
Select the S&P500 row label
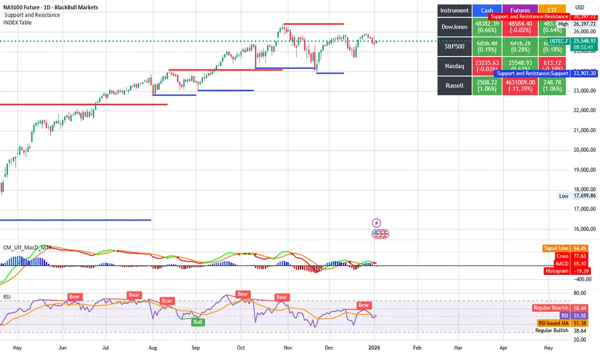(455, 46)
